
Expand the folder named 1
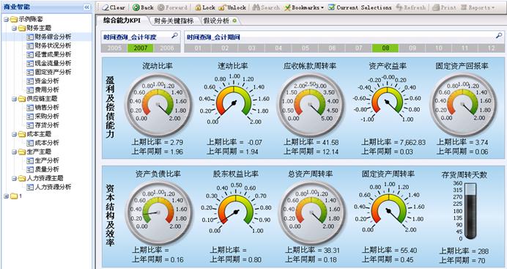(6, 196)
